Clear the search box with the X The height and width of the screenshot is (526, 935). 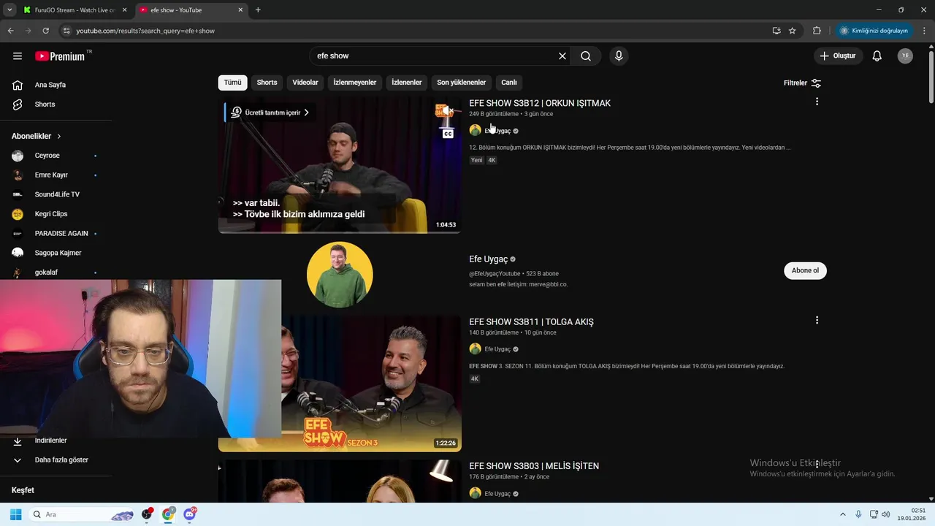point(562,56)
